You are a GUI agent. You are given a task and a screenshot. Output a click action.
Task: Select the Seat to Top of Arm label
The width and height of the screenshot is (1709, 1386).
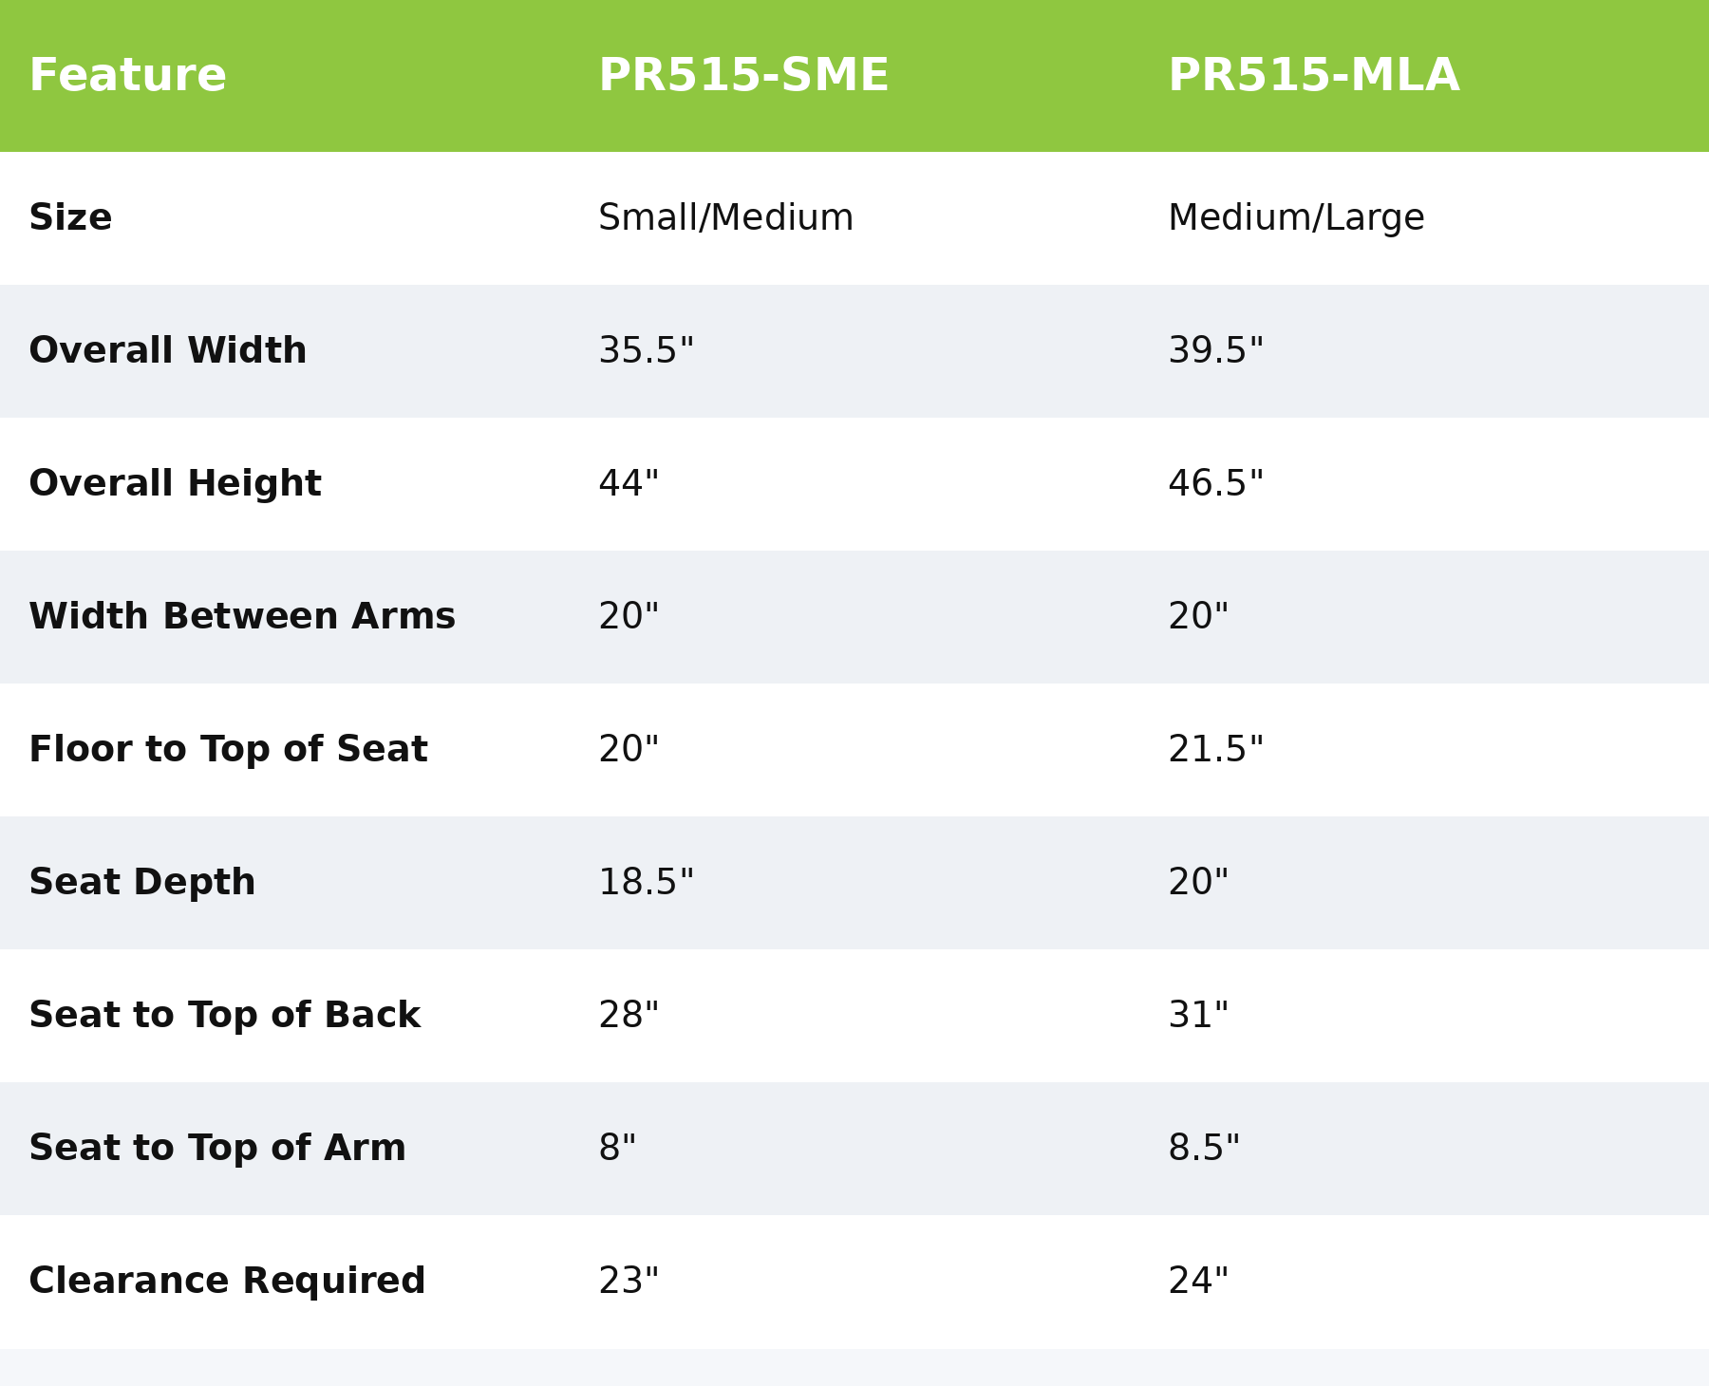coord(216,1149)
